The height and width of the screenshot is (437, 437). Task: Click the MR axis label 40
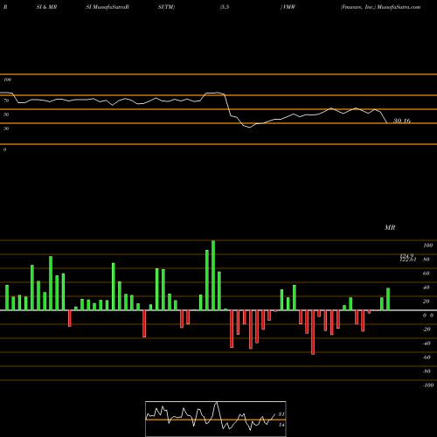pyautogui.click(x=427, y=288)
